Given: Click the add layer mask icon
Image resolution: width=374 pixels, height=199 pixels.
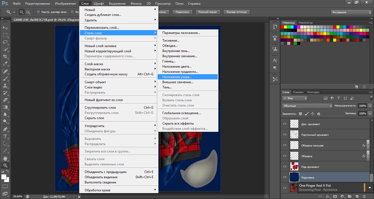Looking at the screenshot, I should [335, 196].
